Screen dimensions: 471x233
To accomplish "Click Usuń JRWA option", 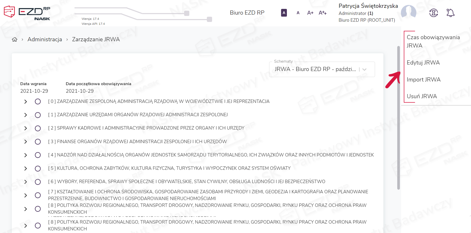I will (422, 96).
